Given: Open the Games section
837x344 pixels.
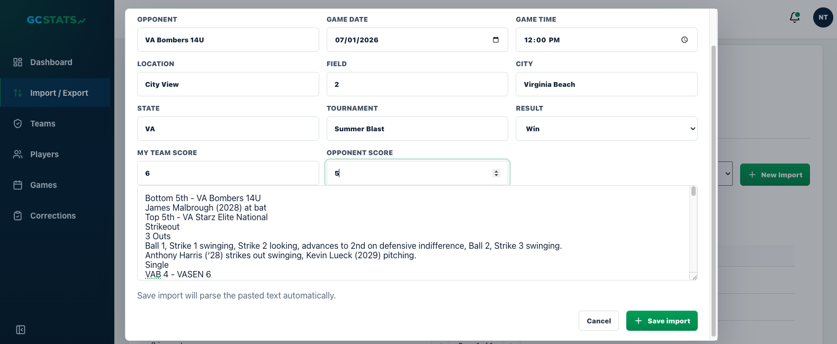Looking at the screenshot, I should pyautogui.click(x=55, y=185).
